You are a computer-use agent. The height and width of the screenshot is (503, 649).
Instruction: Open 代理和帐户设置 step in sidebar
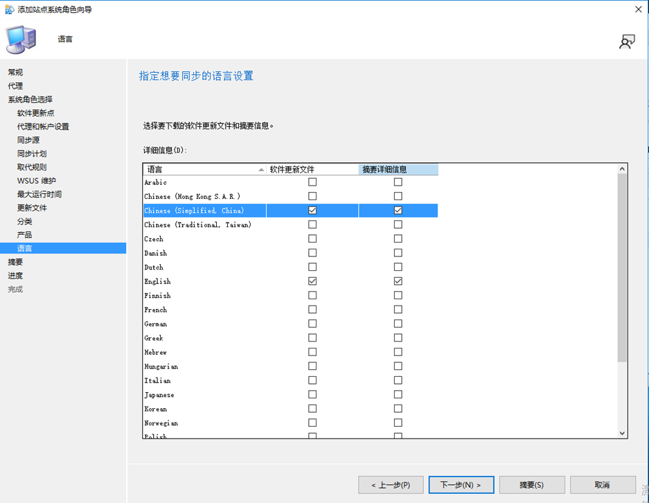43,127
